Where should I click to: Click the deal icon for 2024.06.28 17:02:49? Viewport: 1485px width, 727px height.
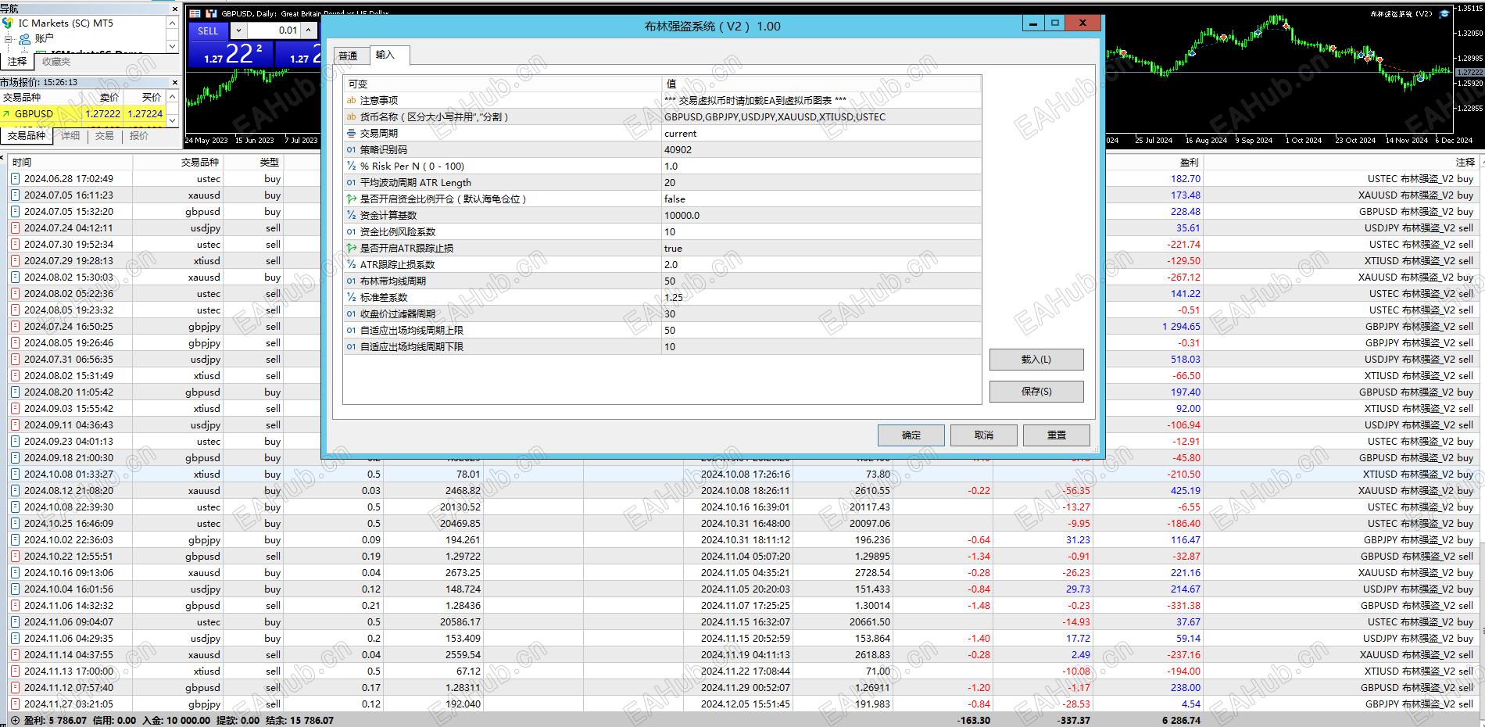coord(15,179)
